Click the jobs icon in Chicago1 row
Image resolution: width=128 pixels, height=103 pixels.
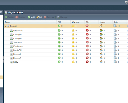pos(115,34)
